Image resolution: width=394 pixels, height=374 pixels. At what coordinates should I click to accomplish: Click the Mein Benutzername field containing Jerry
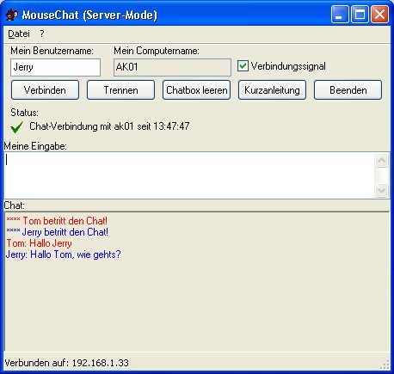[x=55, y=67]
